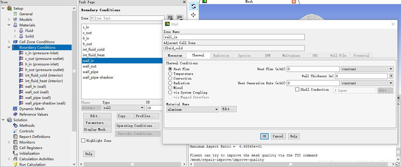
Task: Toggle the Highlight Zone checkbox
Action: pyautogui.click(x=83, y=141)
